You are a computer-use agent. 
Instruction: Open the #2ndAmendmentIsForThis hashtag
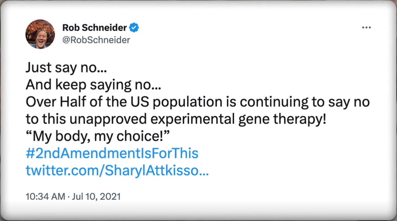point(112,153)
